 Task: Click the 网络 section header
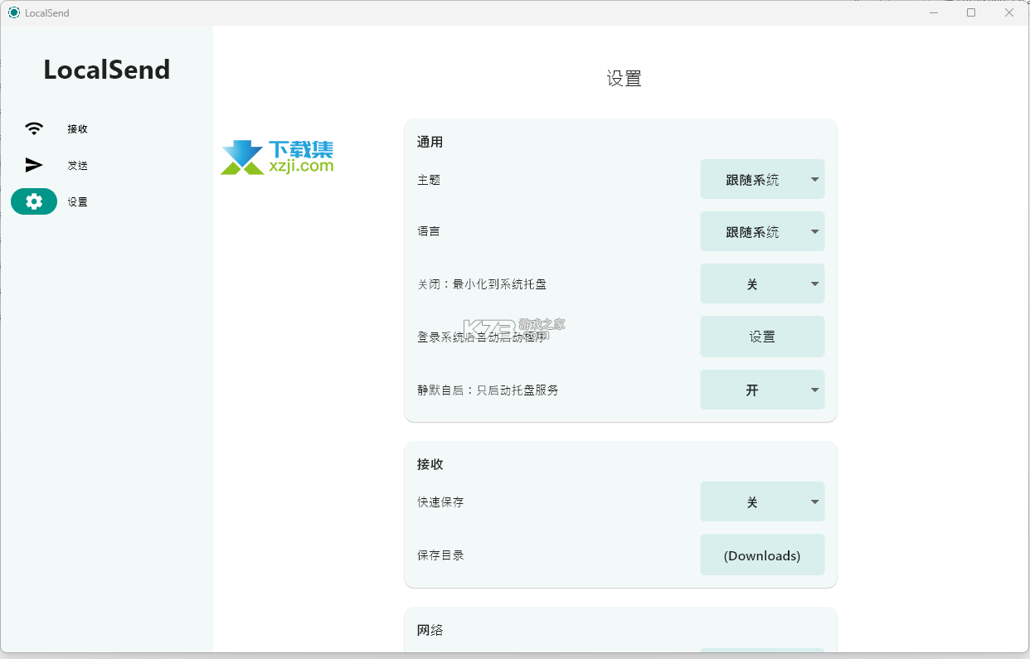point(430,630)
